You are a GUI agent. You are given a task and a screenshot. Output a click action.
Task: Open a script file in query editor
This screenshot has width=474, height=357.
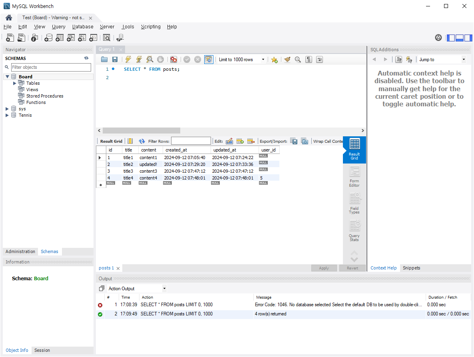pos(104,60)
